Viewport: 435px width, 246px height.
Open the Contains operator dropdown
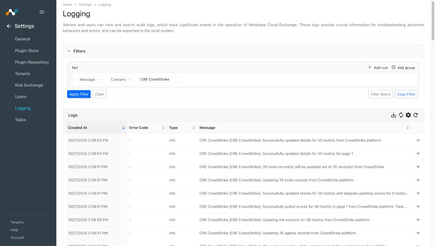[121, 79]
